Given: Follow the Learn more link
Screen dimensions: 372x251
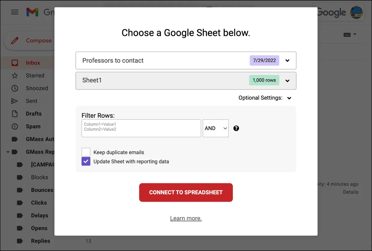Looking at the screenshot, I should (186, 218).
